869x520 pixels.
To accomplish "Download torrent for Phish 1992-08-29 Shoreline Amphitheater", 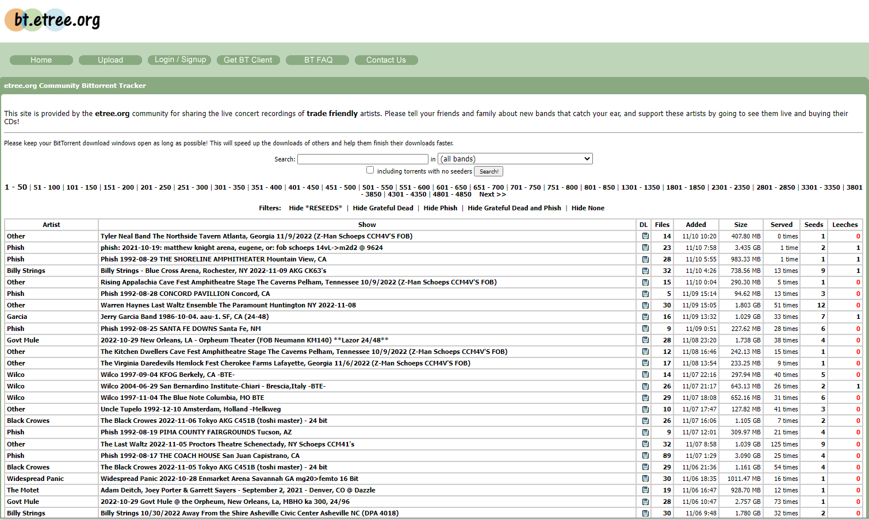I will 645,259.
